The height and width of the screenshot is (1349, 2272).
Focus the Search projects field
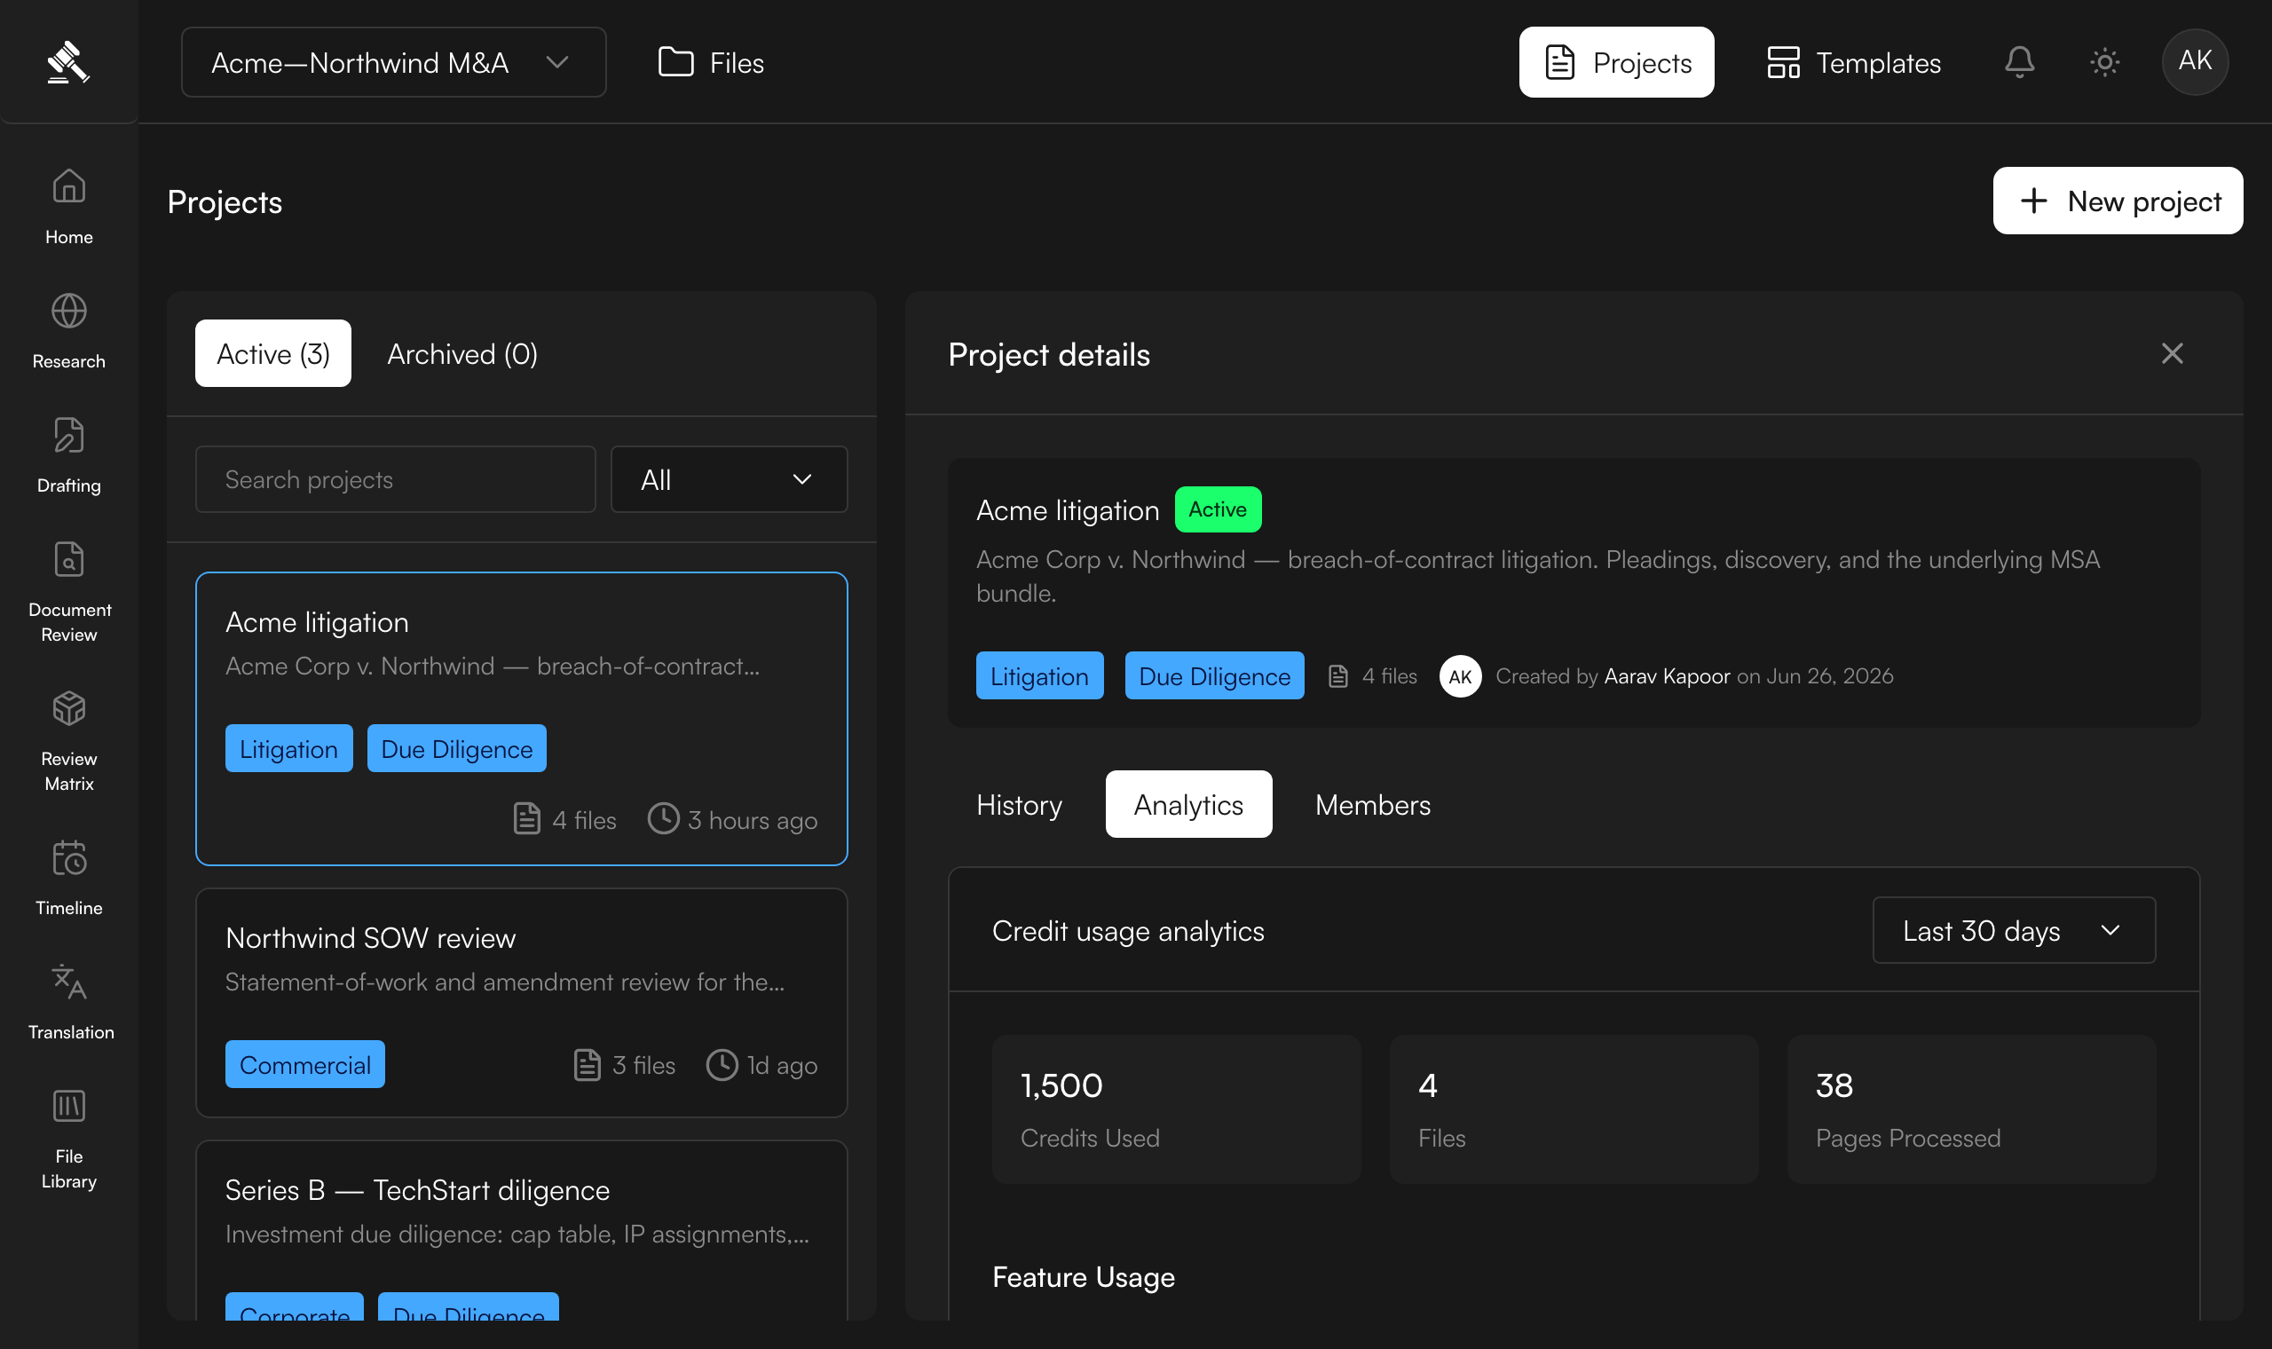coord(395,479)
